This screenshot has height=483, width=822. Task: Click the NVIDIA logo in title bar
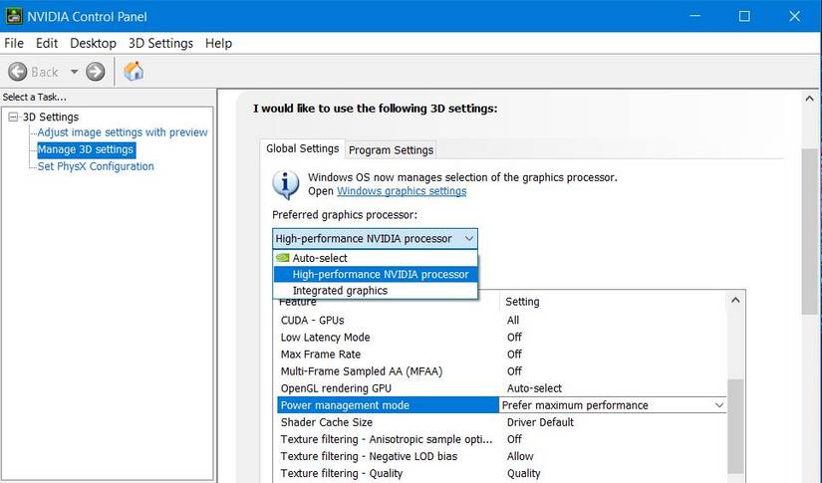[x=13, y=16]
